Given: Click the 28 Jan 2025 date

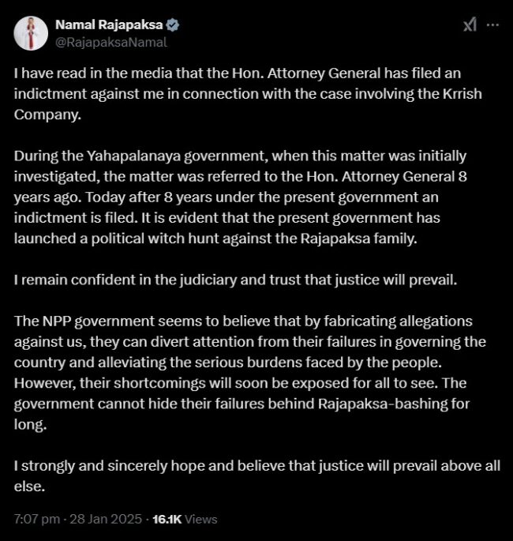Looking at the screenshot, I should (x=106, y=519).
